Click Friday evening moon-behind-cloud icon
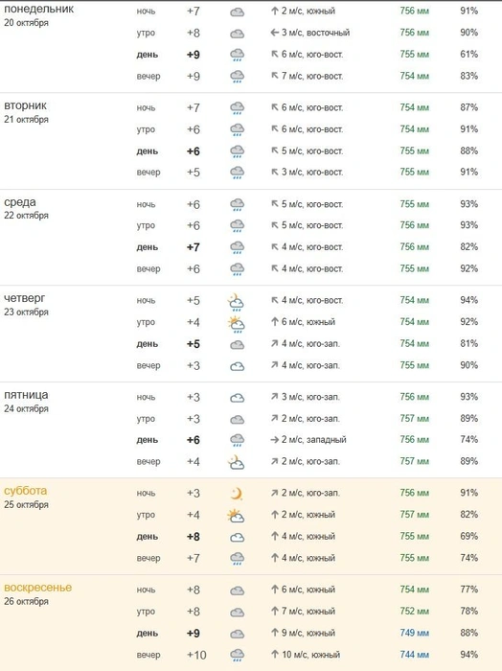The image size is (502, 671). pyautogui.click(x=236, y=462)
